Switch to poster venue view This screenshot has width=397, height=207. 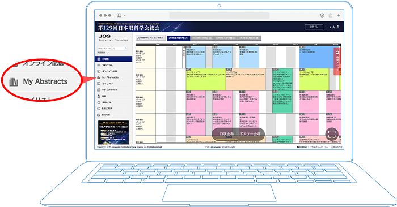250,134
